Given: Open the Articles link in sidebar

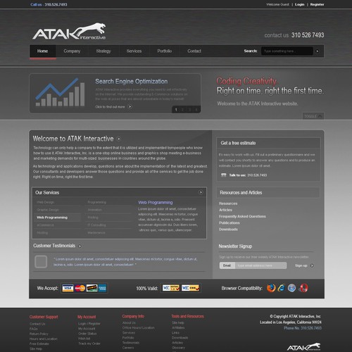Looking at the screenshot, I should 225,210.
